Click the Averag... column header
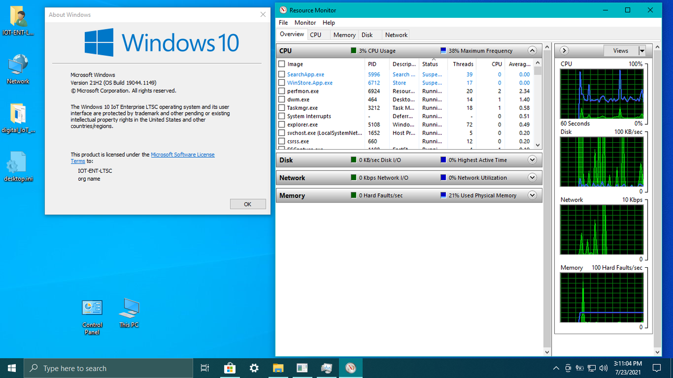 coord(519,64)
